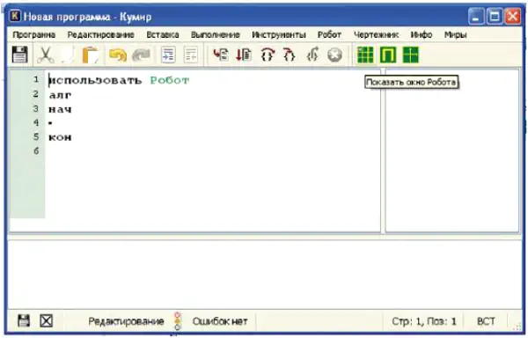This screenshot has width=528, height=338.
Task: Click the crossed box icon in status bar
Action: 46,320
